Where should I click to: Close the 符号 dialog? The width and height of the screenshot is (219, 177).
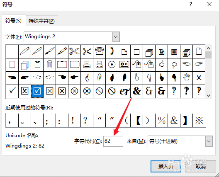click(x=209, y=4)
